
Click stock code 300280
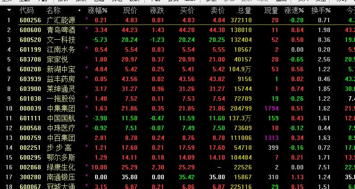pos(30,177)
